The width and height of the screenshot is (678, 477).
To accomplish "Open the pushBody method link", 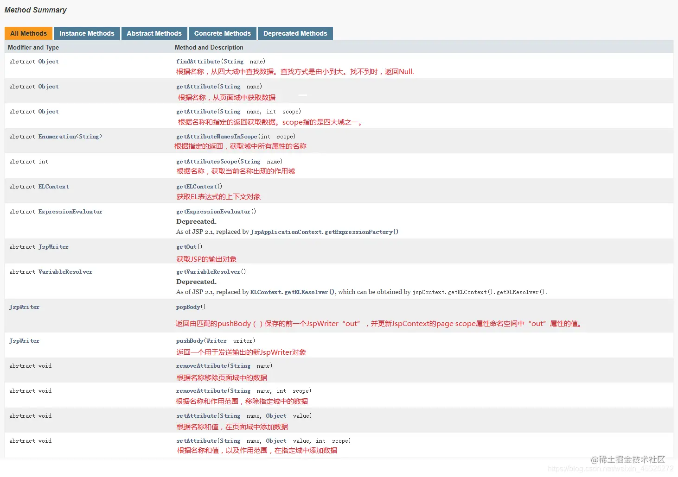I will pyautogui.click(x=190, y=341).
